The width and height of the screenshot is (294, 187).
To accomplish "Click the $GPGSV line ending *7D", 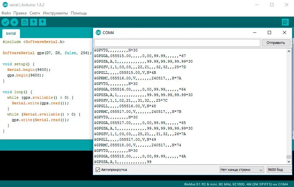I will click(x=140, y=67).
